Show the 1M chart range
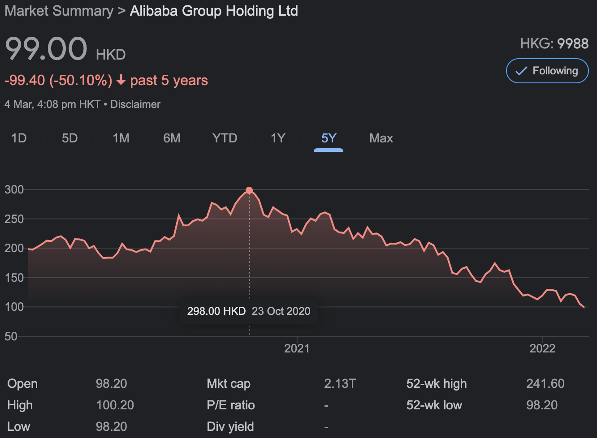The width and height of the screenshot is (597, 438). click(121, 138)
